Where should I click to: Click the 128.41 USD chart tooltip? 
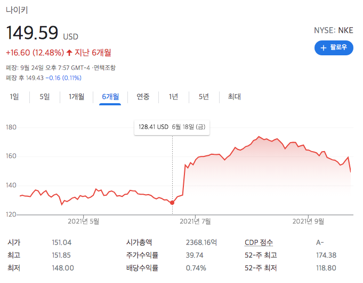click(172, 127)
